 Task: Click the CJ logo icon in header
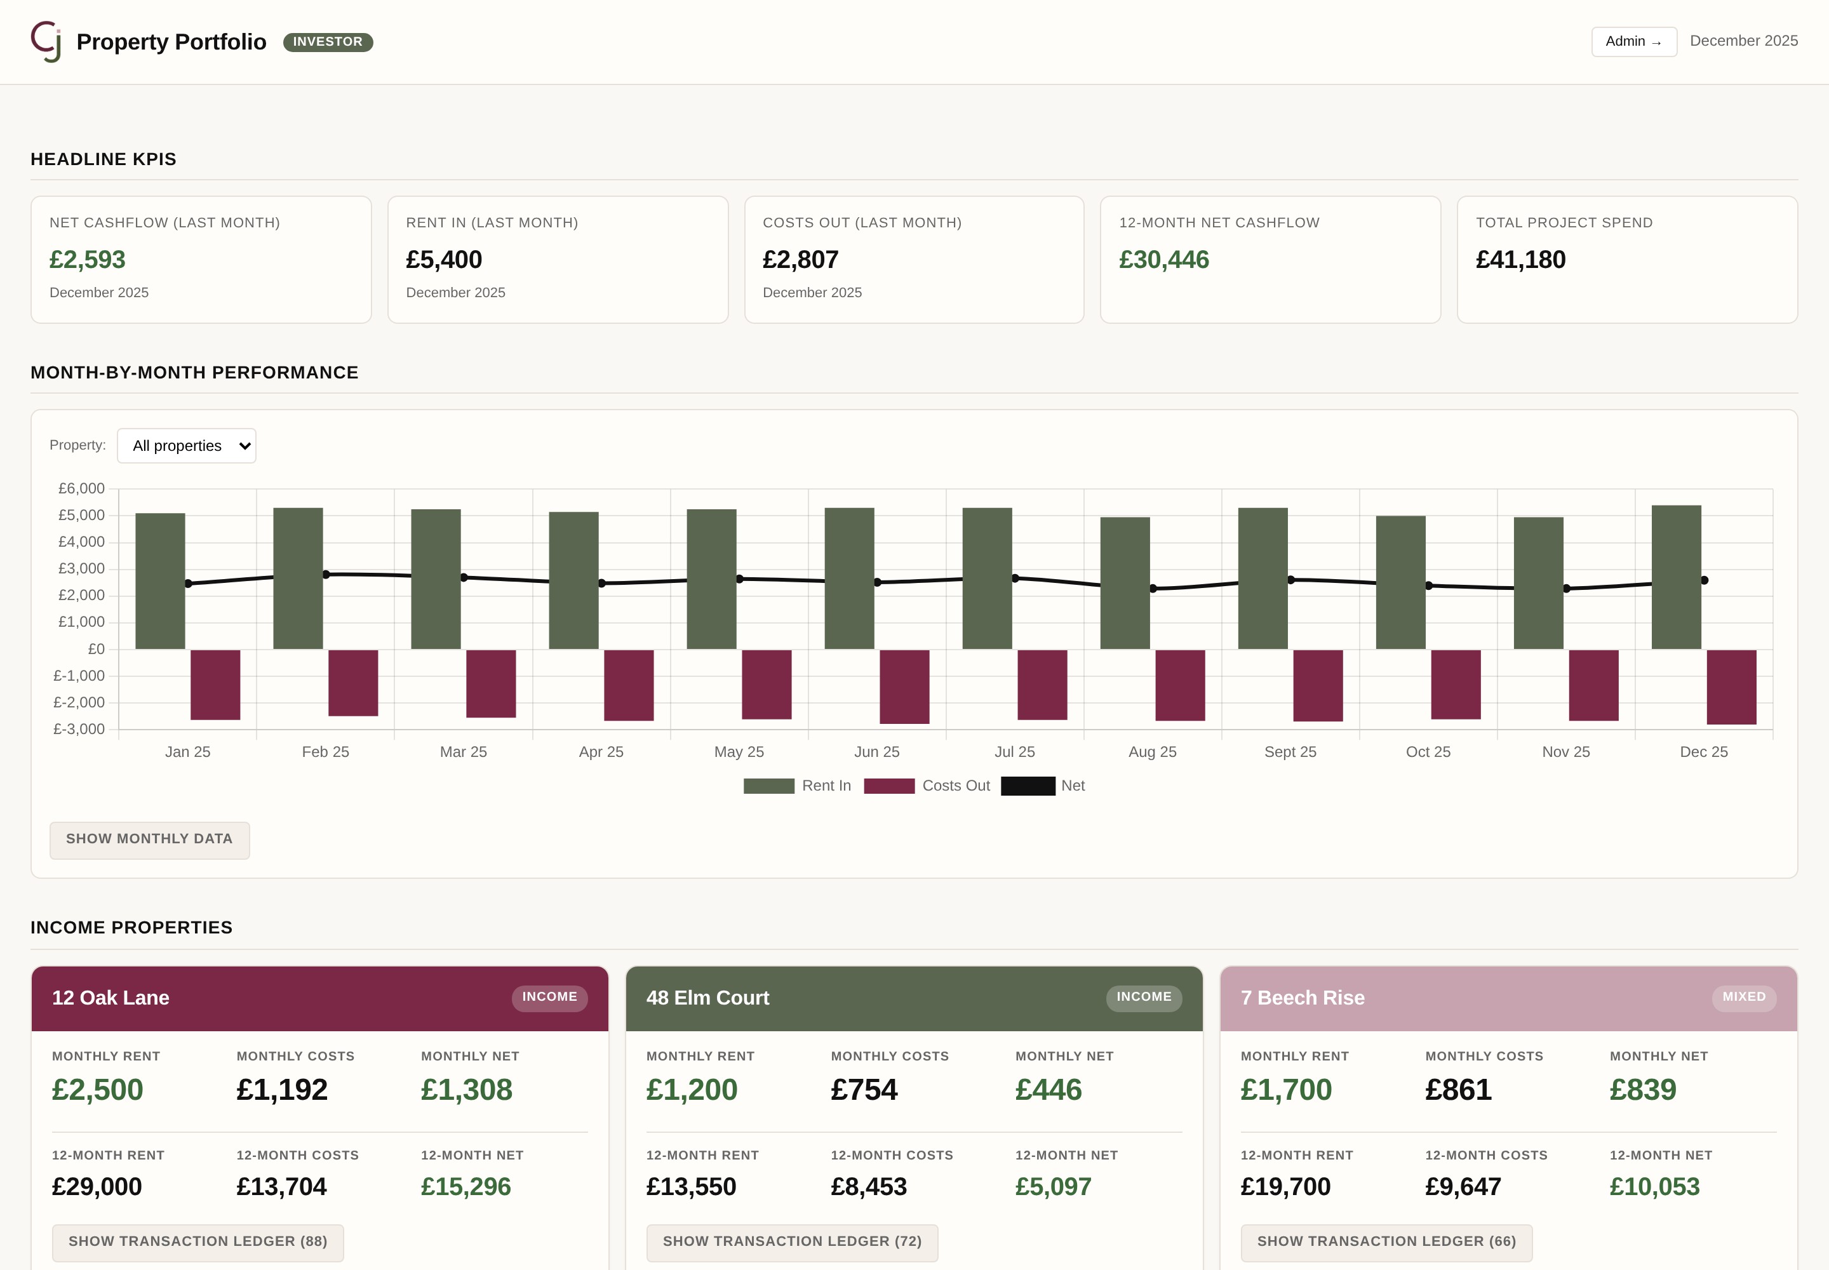(x=46, y=41)
